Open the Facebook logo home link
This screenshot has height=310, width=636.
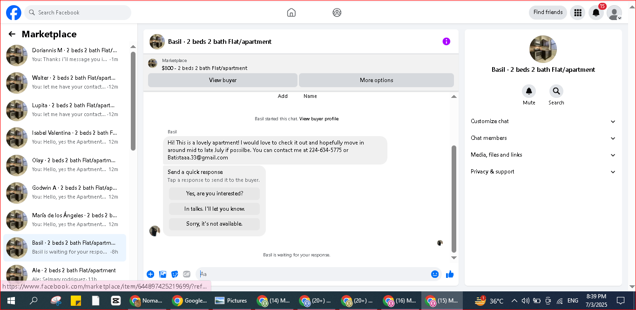click(14, 13)
